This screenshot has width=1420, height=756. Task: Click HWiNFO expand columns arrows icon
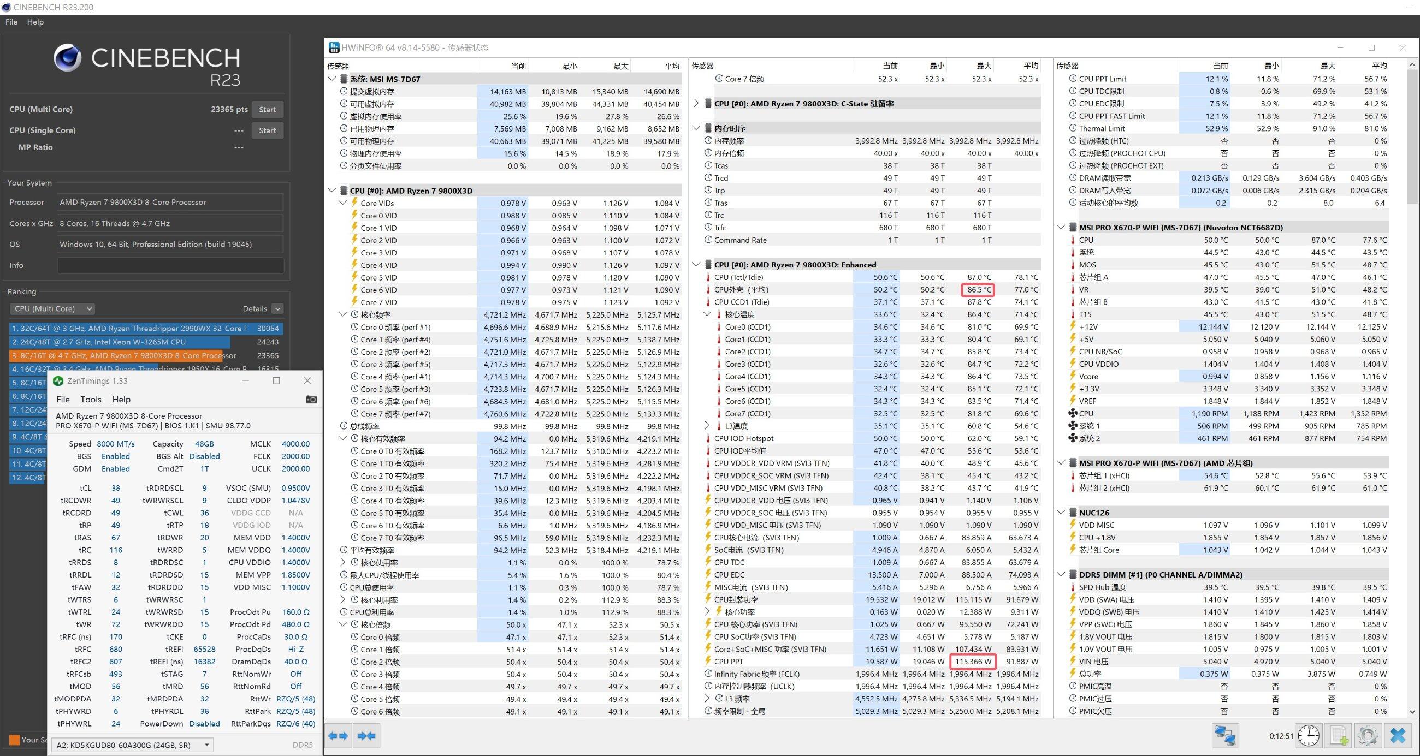pyautogui.click(x=338, y=736)
